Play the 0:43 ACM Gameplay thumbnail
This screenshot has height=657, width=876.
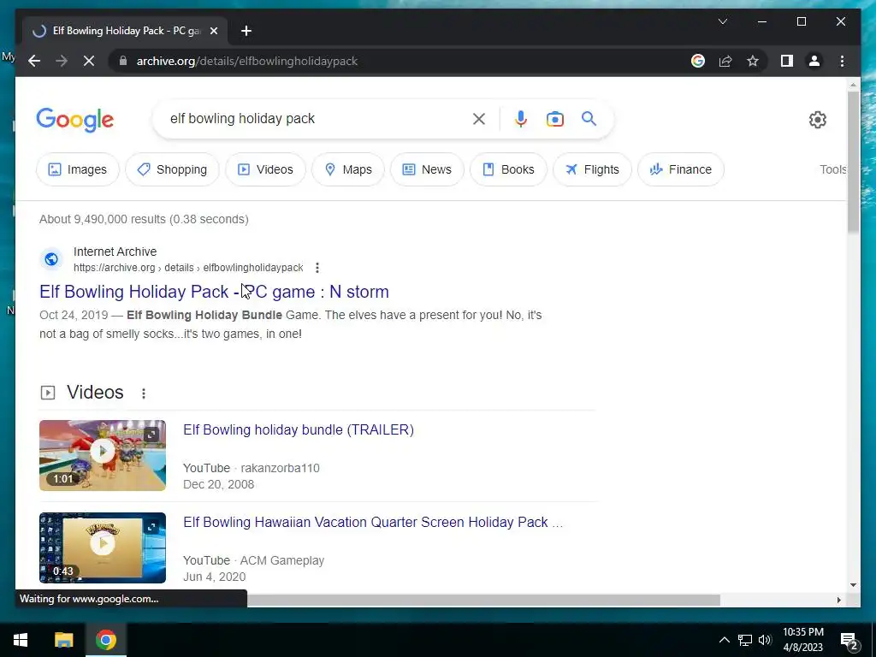pyautogui.click(x=103, y=547)
